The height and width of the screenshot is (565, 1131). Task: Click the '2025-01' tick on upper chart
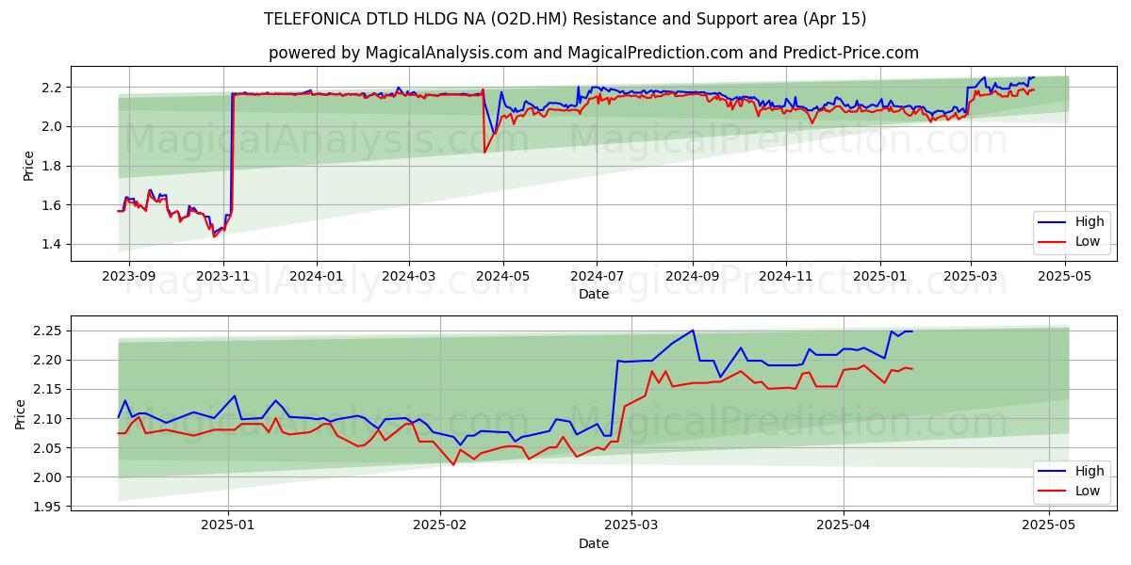(880, 277)
